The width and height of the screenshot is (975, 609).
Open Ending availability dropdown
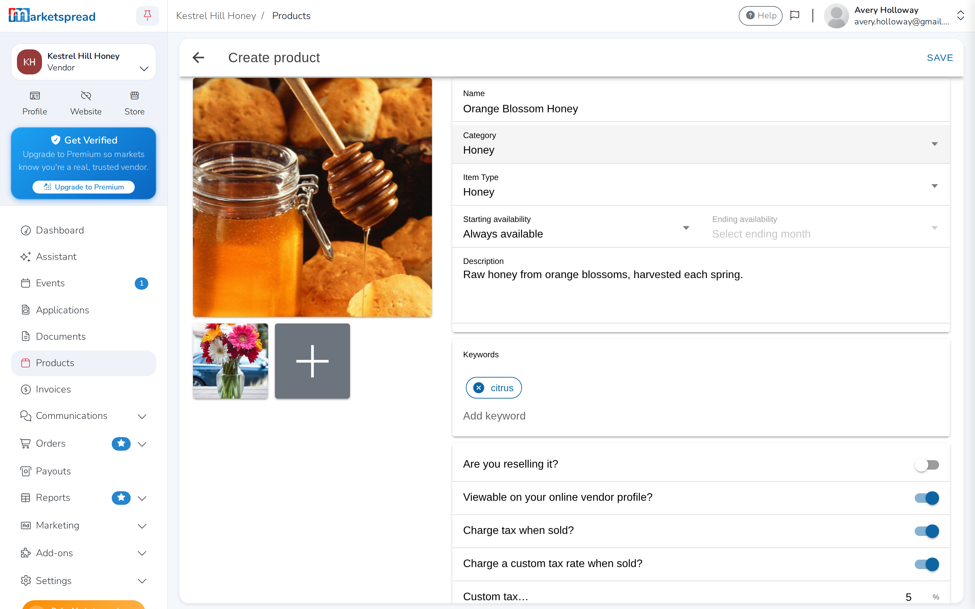[x=825, y=228]
